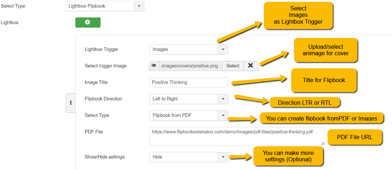Open the top Select Type dropdown arrow
The height and width of the screenshot is (170, 392).
[139, 6]
